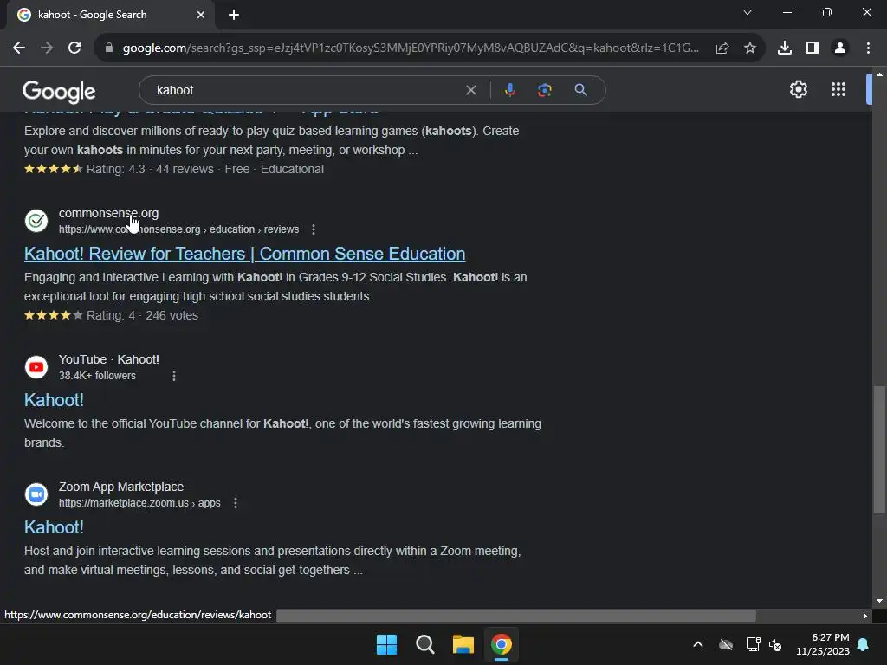
Task: Click 'Rating: 4 · 246 votes' text
Action: (142, 315)
